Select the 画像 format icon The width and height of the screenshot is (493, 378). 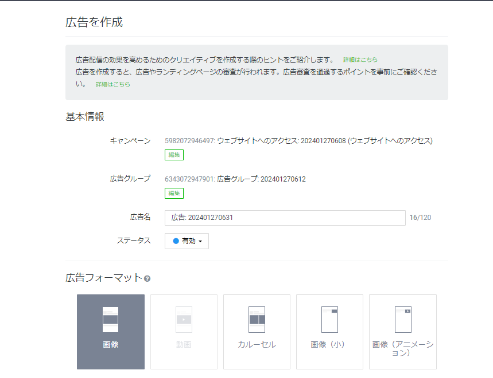point(110,320)
